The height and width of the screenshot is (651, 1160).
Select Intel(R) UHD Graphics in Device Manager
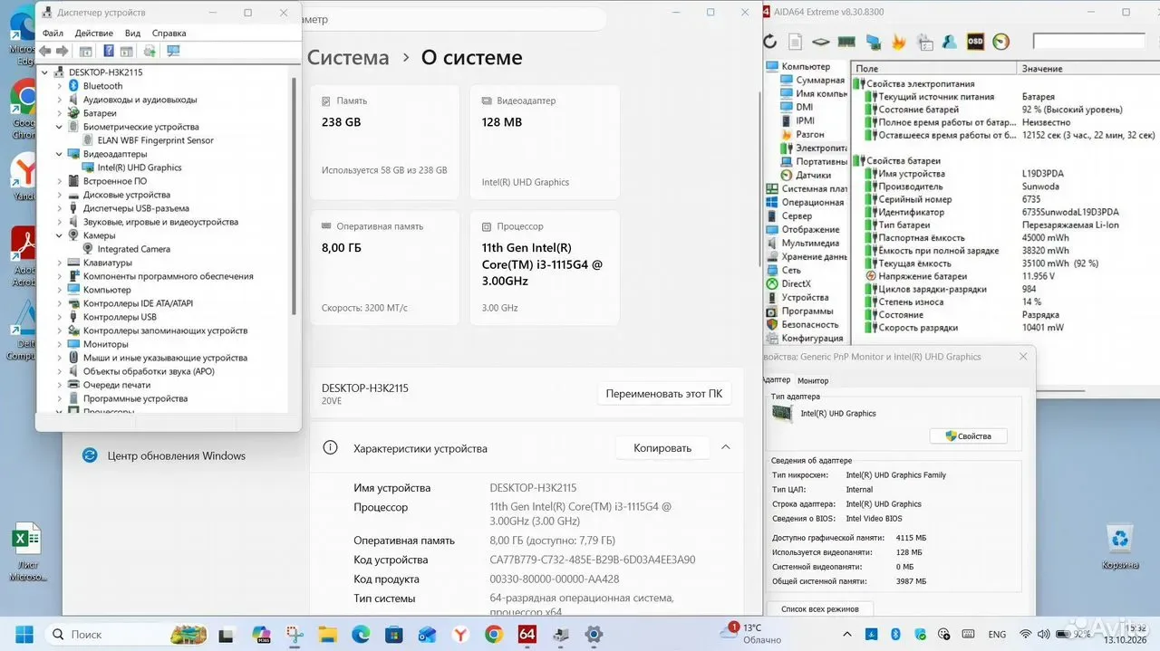(x=140, y=168)
